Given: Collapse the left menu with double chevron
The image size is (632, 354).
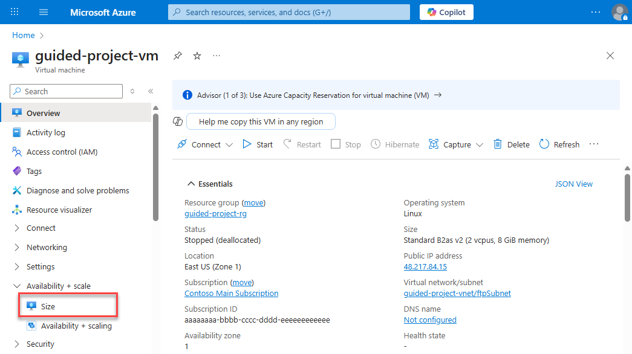Looking at the screenshot, I should [151, 91].
